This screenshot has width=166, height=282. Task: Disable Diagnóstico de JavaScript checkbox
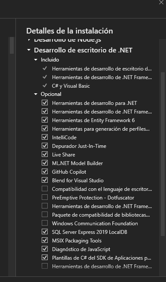(45, 249)
